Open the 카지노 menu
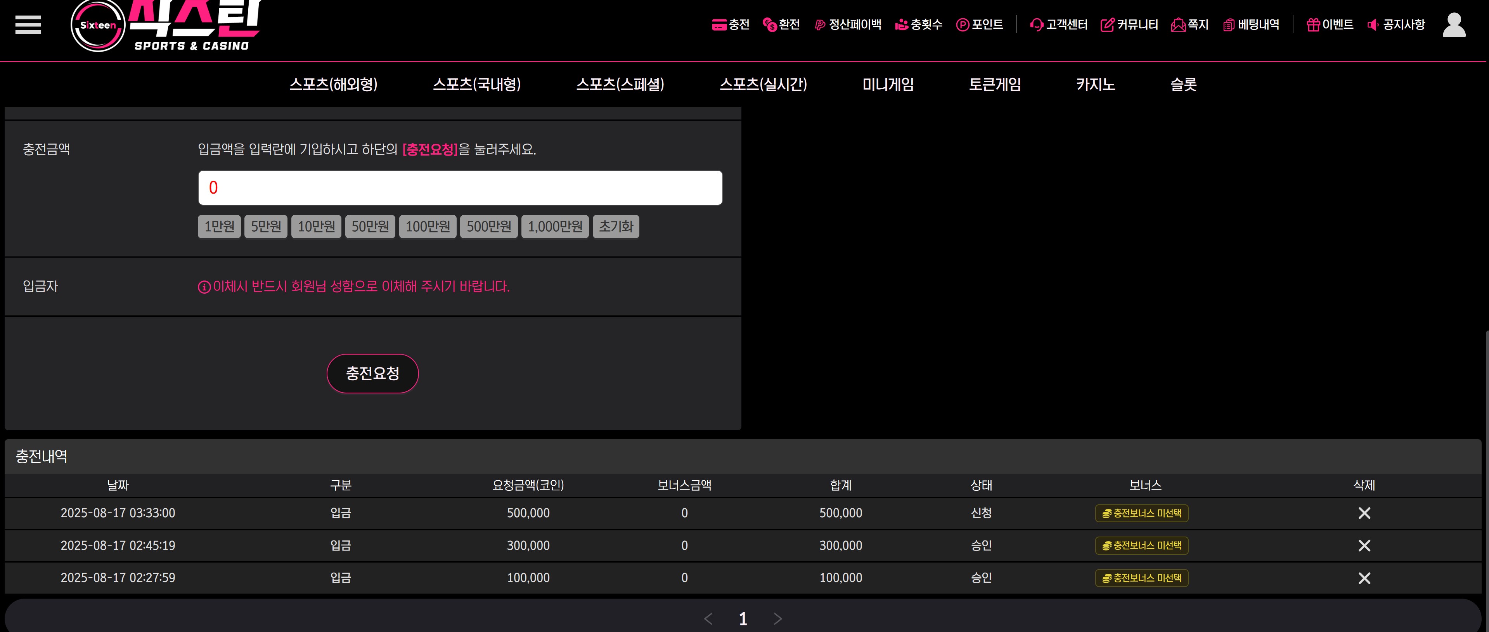The width and height of the screenshot is (1489, 632). [x=1095, y=85]
